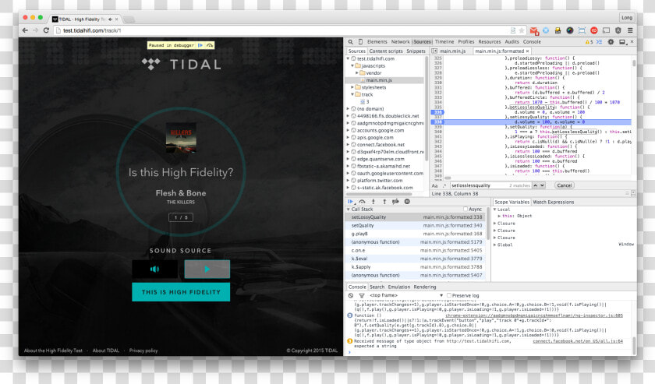Viewport: 655px width, 384px height.
Task: Open the top frame context dropdown
Action: point(406,295)
